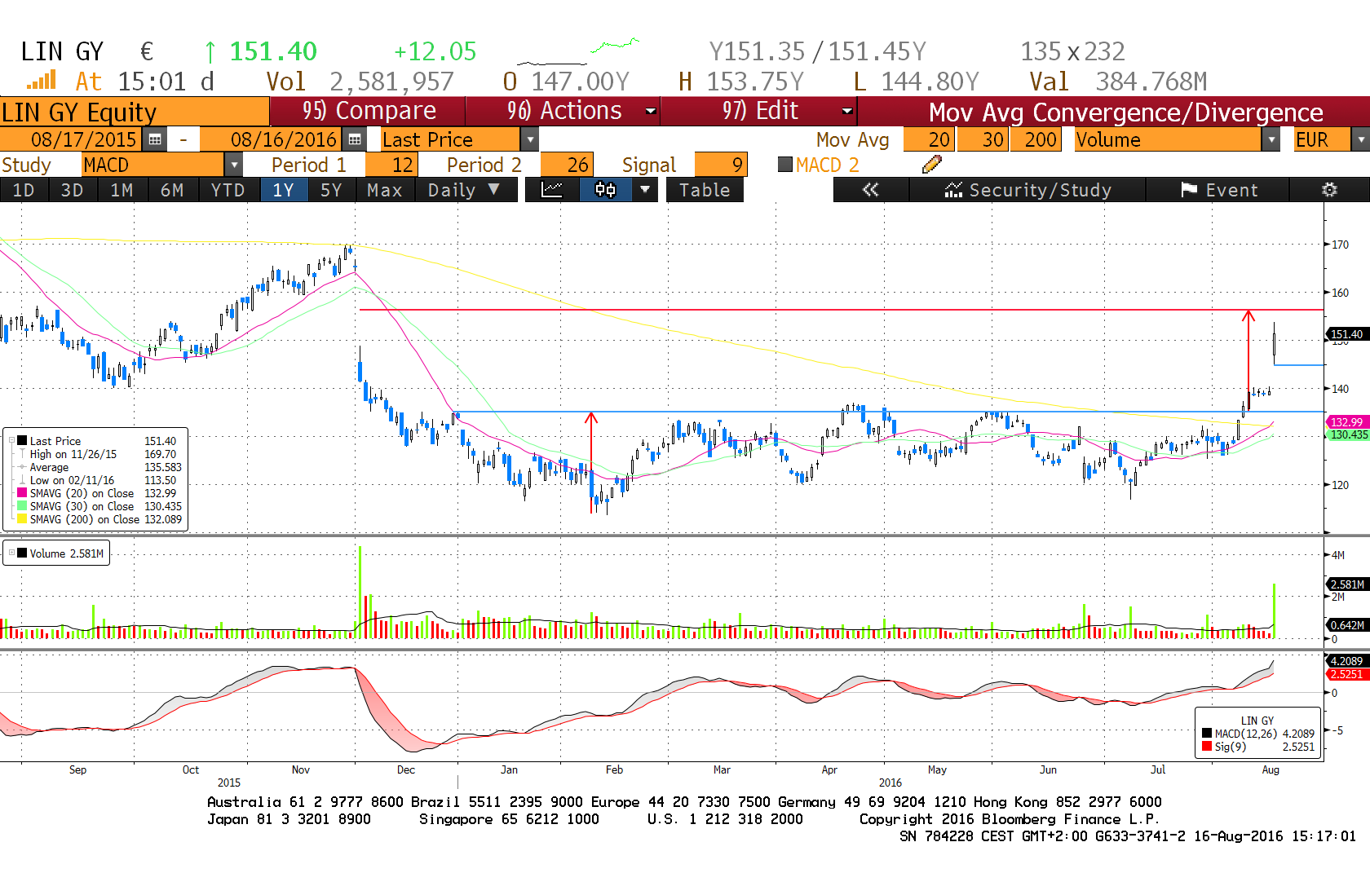Open the MACD study dropdown arrow
This screenshot has width=1370, height=873.
pyautogui.click(x=233, y=165)
